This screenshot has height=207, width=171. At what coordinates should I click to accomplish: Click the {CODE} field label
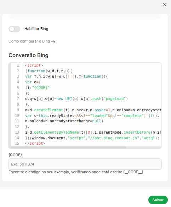[x=15, y=155]
